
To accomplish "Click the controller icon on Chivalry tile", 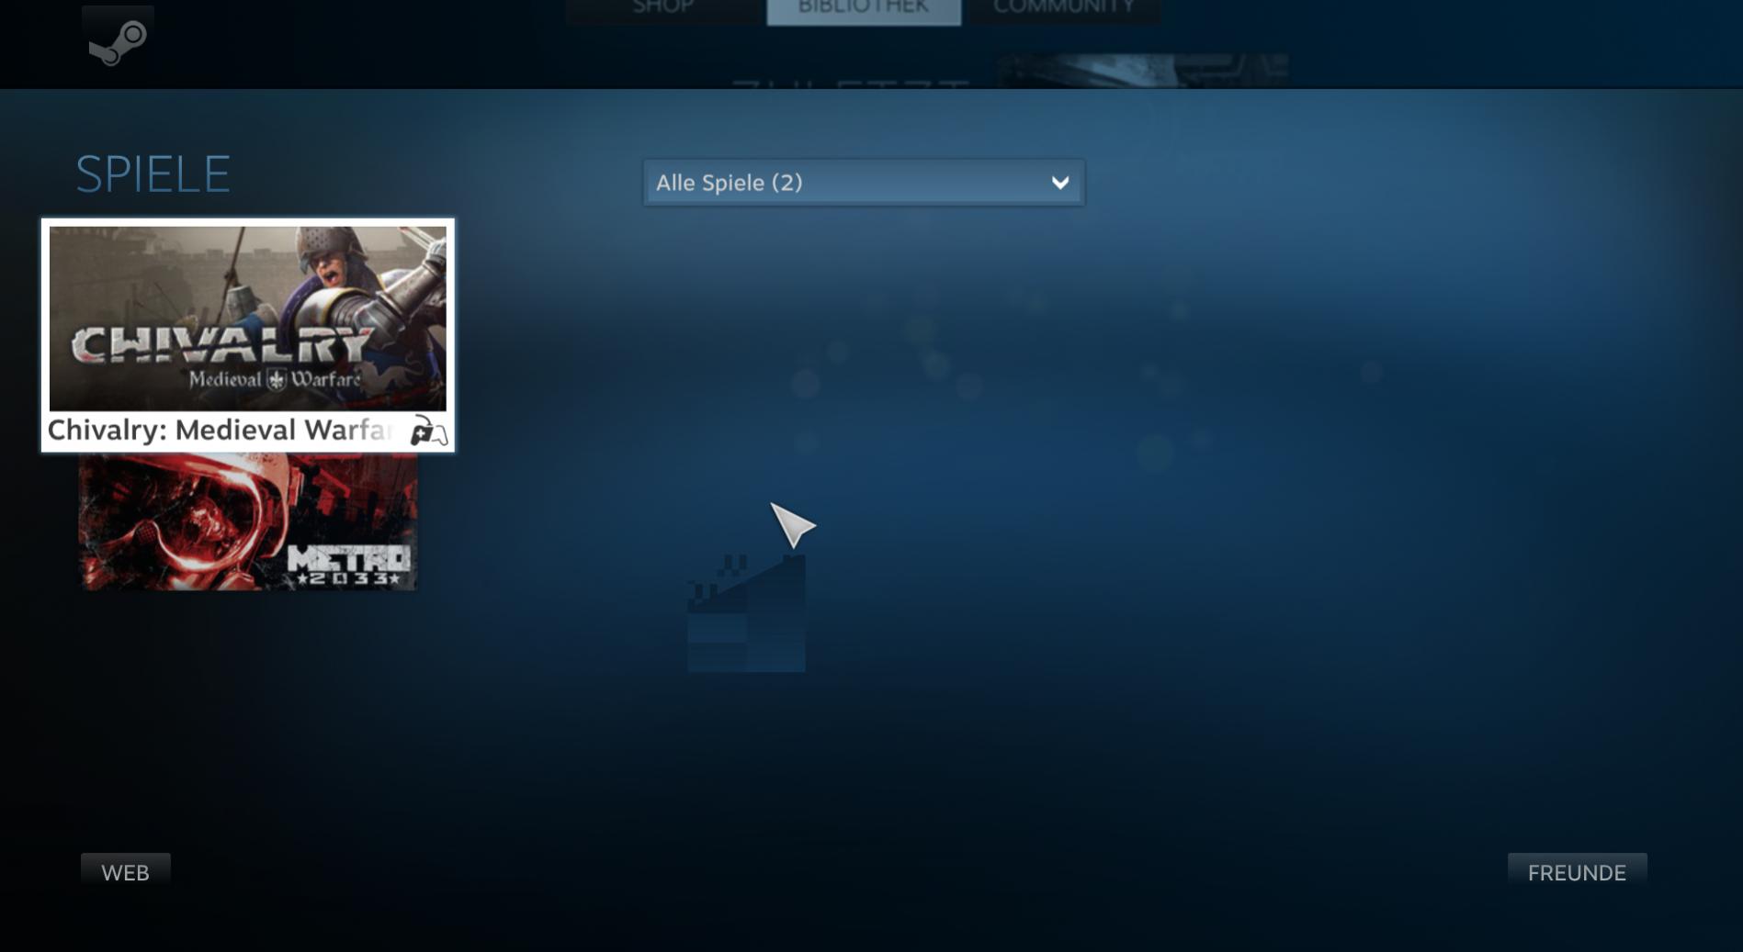I will [x=428, y=430].
